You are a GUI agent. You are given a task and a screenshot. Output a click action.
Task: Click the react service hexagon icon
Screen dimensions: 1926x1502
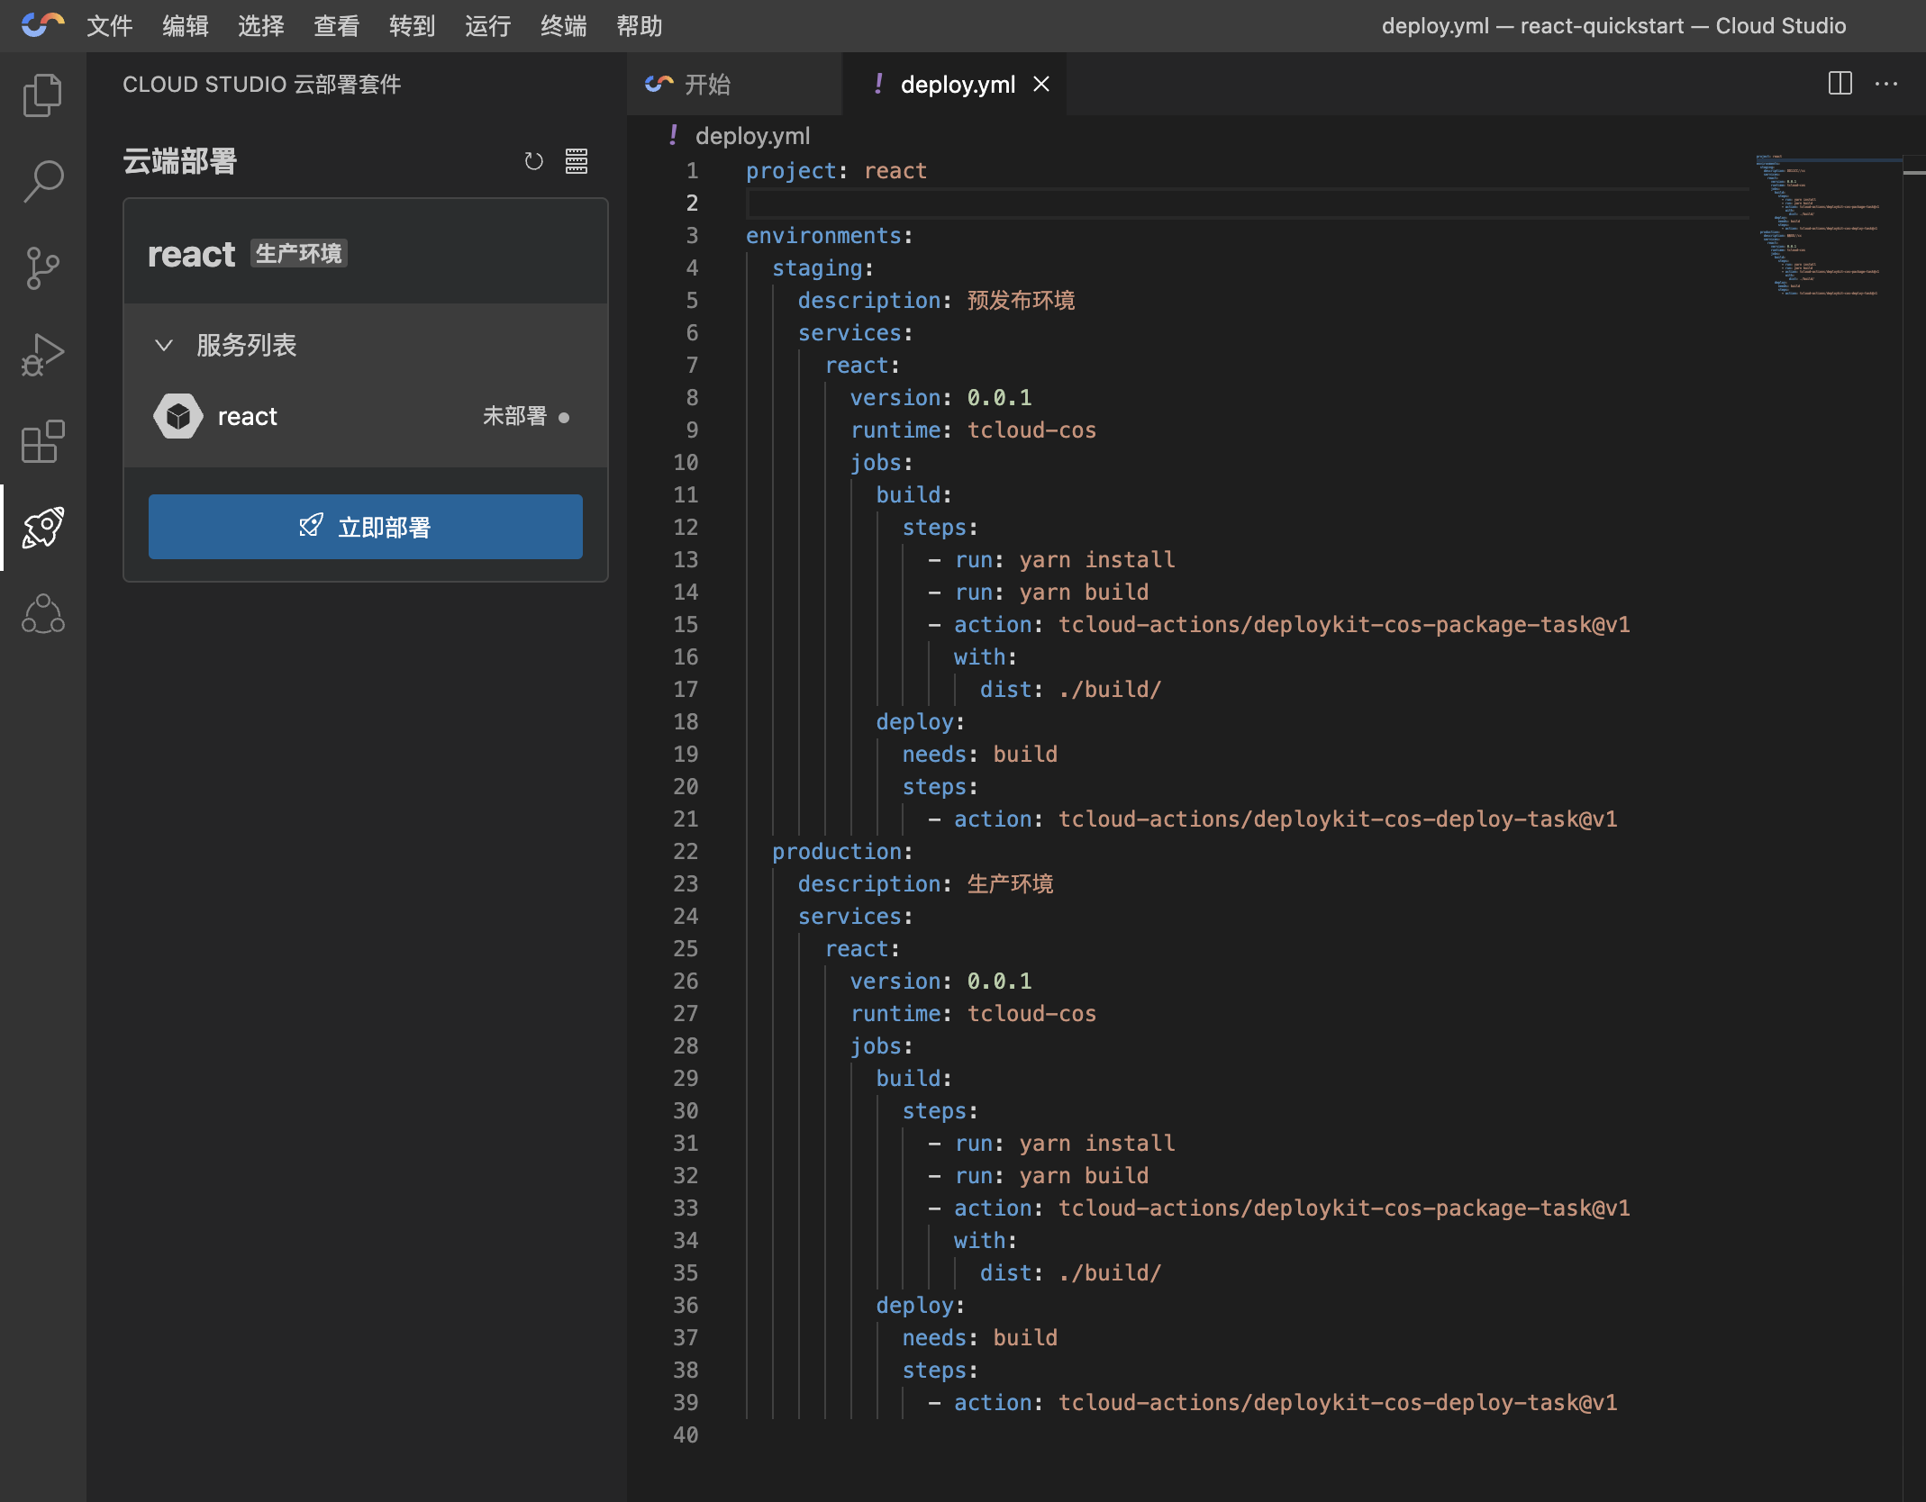[178, 416]
